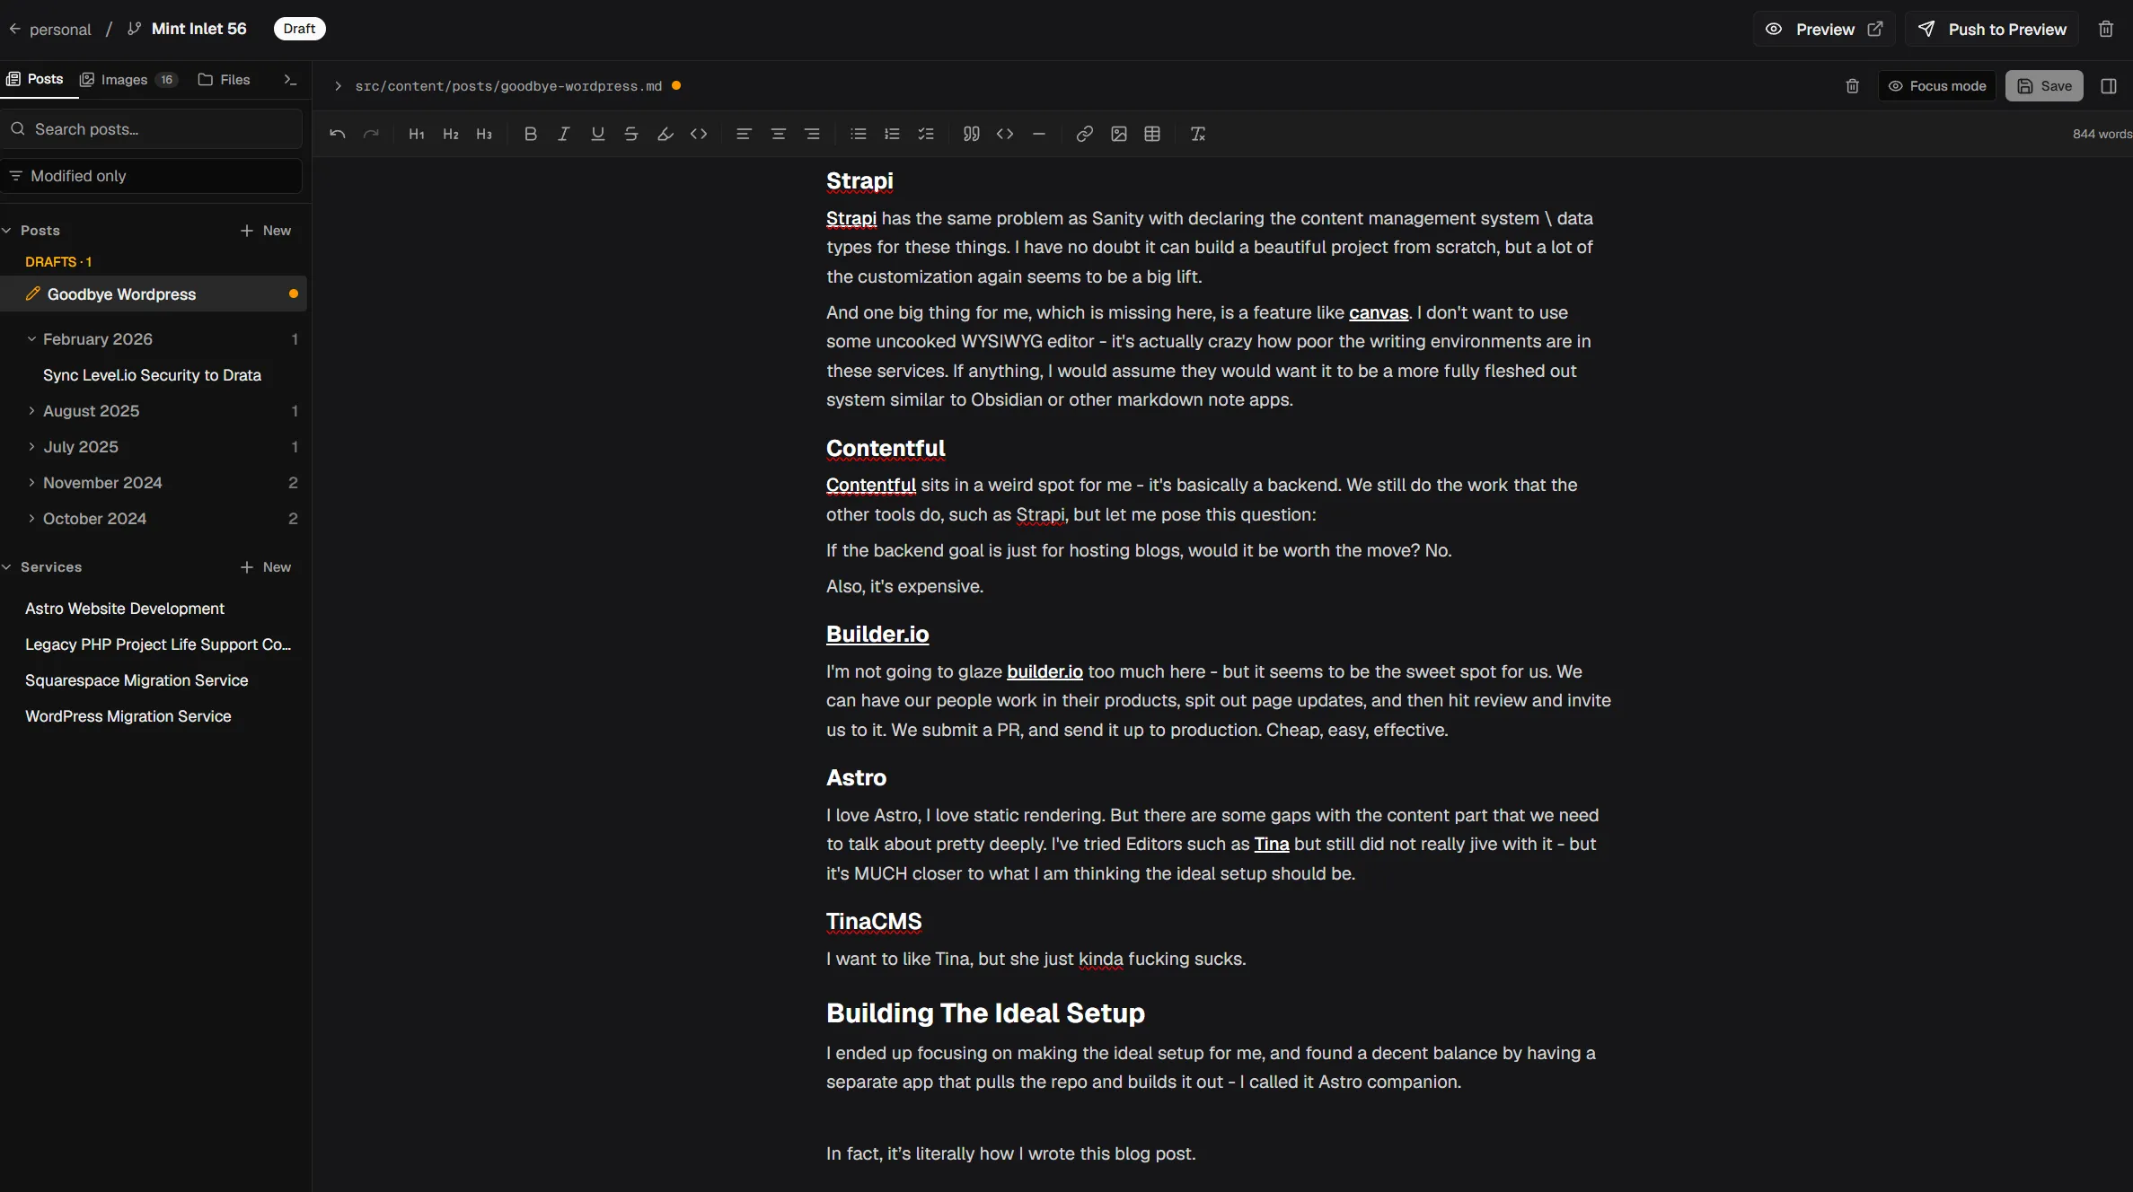Switch to the Posts tab
2133x1192 pixels.
coord(35,79)
